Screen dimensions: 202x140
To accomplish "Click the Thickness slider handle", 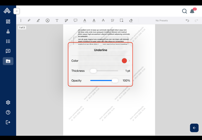I will (x=93, y=71).
